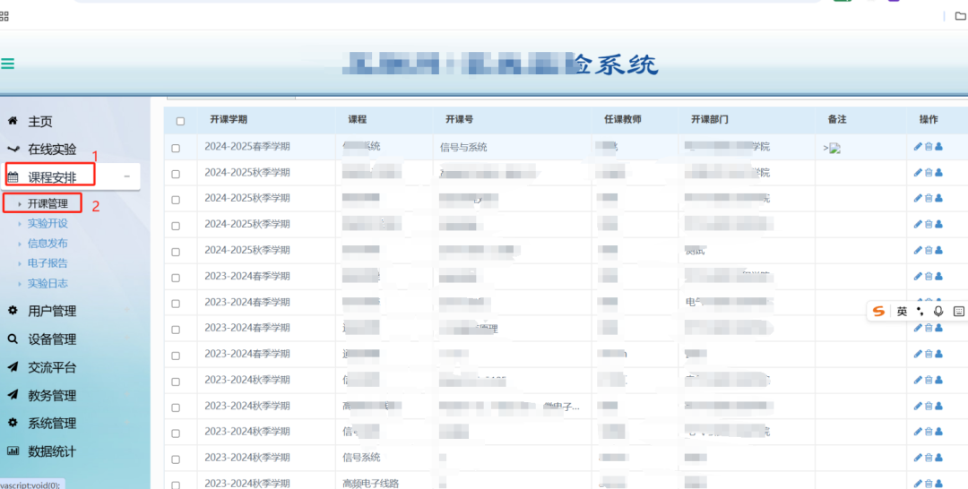This screenshot has height=489, width=968.
Task: Open the 实验日志 submenu link
Action: coord(48,283)
